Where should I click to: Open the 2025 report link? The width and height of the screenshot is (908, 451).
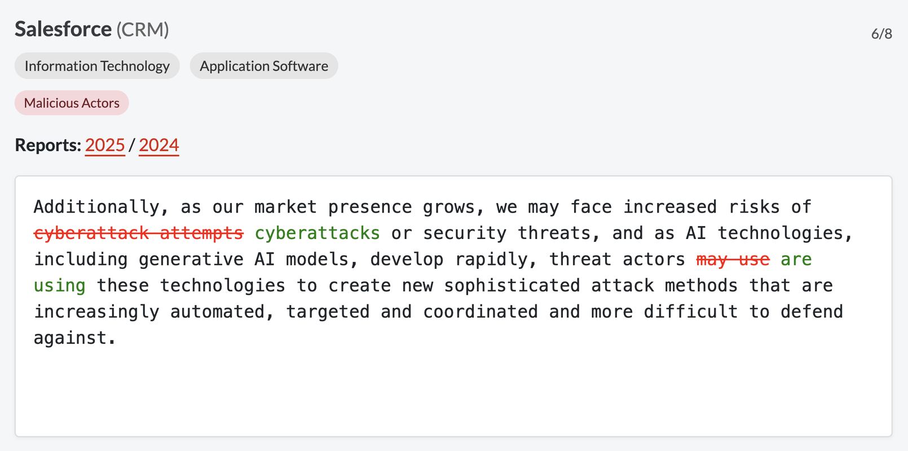pos(105,145)
